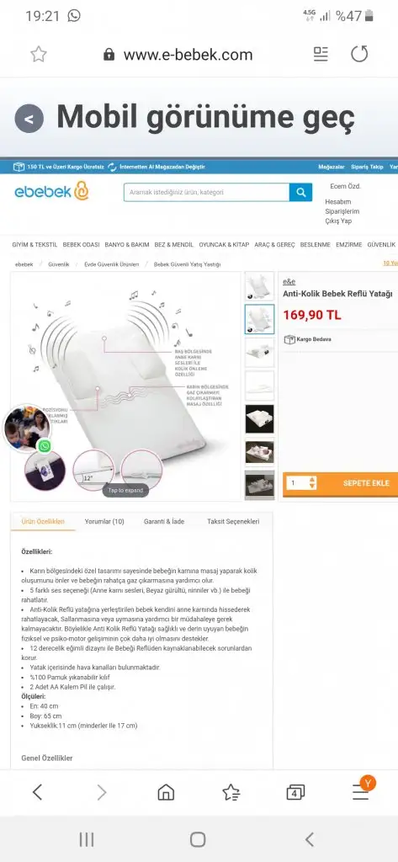Focus the product search input field
The height and width of the screenshot is (862, 398).
point(207,193)
